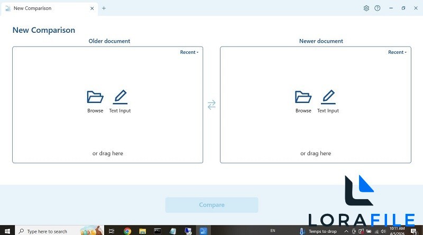Restore down the comparison window

[403, 8]
